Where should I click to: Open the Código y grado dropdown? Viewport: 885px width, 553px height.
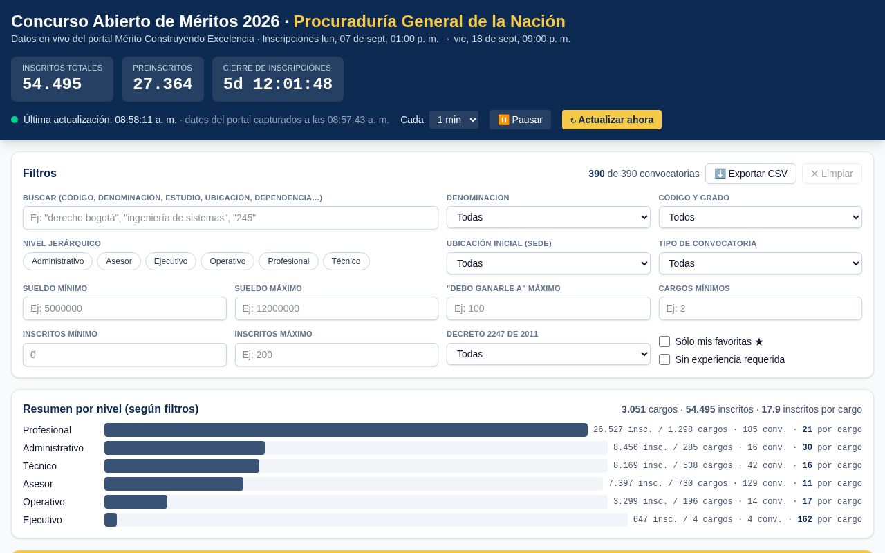760,217
